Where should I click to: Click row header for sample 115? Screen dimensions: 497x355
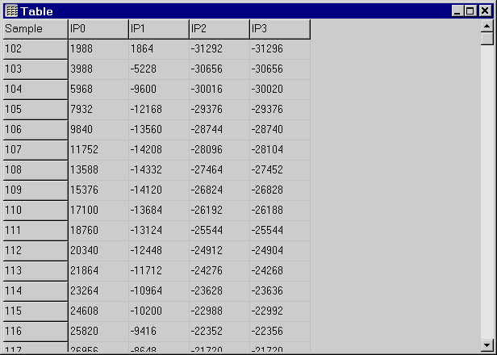pyautogui.click(x=35, y=311)
